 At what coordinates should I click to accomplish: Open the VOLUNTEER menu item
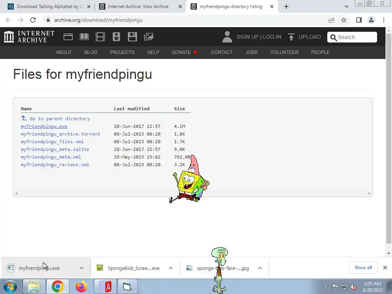284,52
